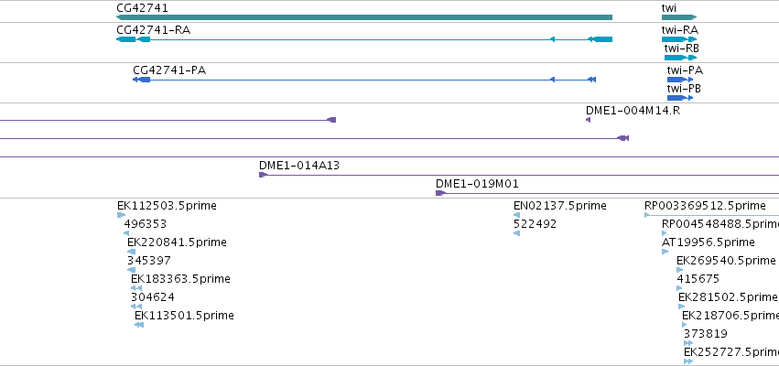
Task: Click the EK218706.5prime EST label
Action: tap(730, 316)
